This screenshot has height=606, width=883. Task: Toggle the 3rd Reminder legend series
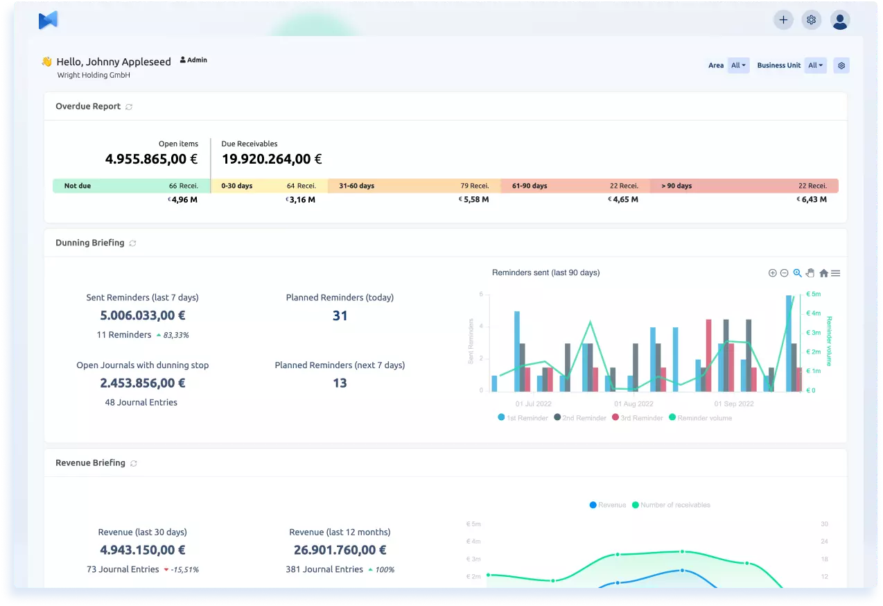[638, 418]
